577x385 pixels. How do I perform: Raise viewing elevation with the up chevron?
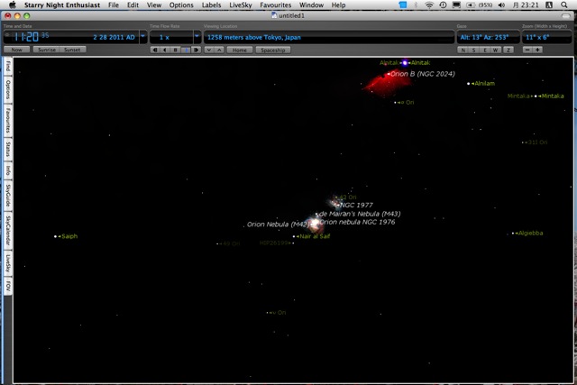[219, 50]
